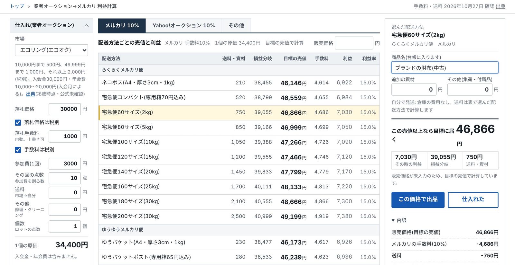The height and width of the screenshot is (265, 515).
Task: Click the 目標の売値 column header
Action: pos(295,59)
